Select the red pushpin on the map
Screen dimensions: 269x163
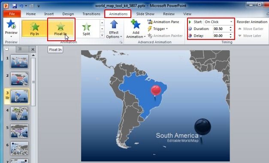tap(156, 92)
